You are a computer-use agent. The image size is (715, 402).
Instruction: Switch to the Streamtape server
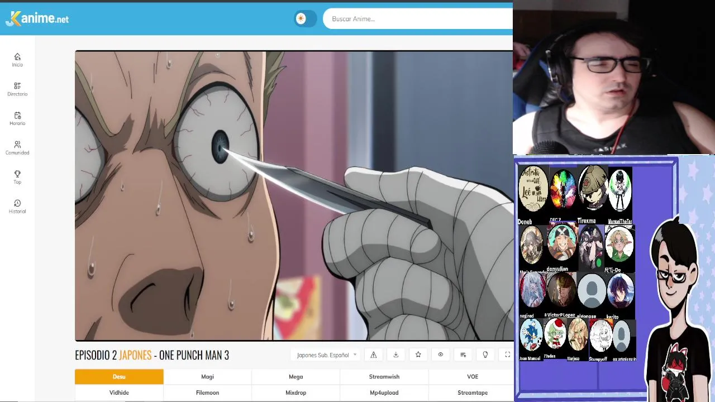473,393
